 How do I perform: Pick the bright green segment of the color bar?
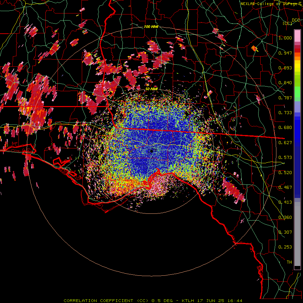(x=297, y=92)
